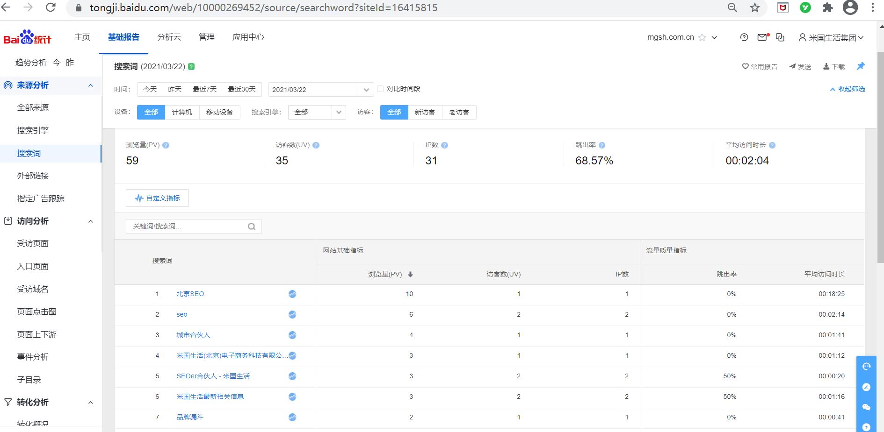Click the info icon next to 访客数(UV) summary
Image resolution: width=884 pixels, height=432 pixels.
click(x=316, y=145)
